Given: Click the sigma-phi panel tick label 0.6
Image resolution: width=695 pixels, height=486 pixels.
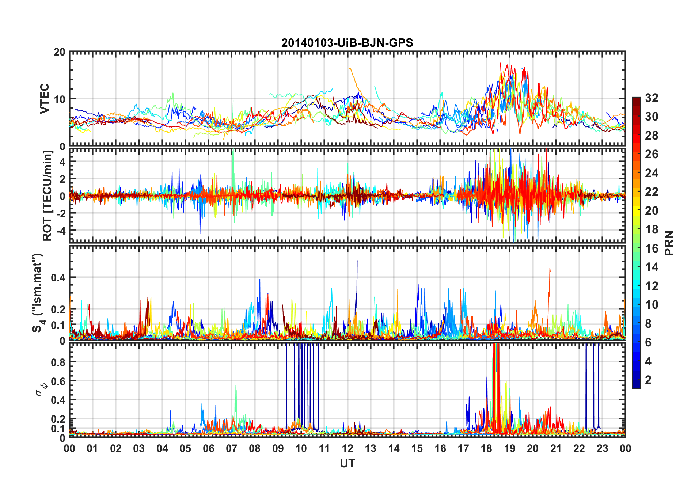Looking at the screenshot, I should (58, 381).
